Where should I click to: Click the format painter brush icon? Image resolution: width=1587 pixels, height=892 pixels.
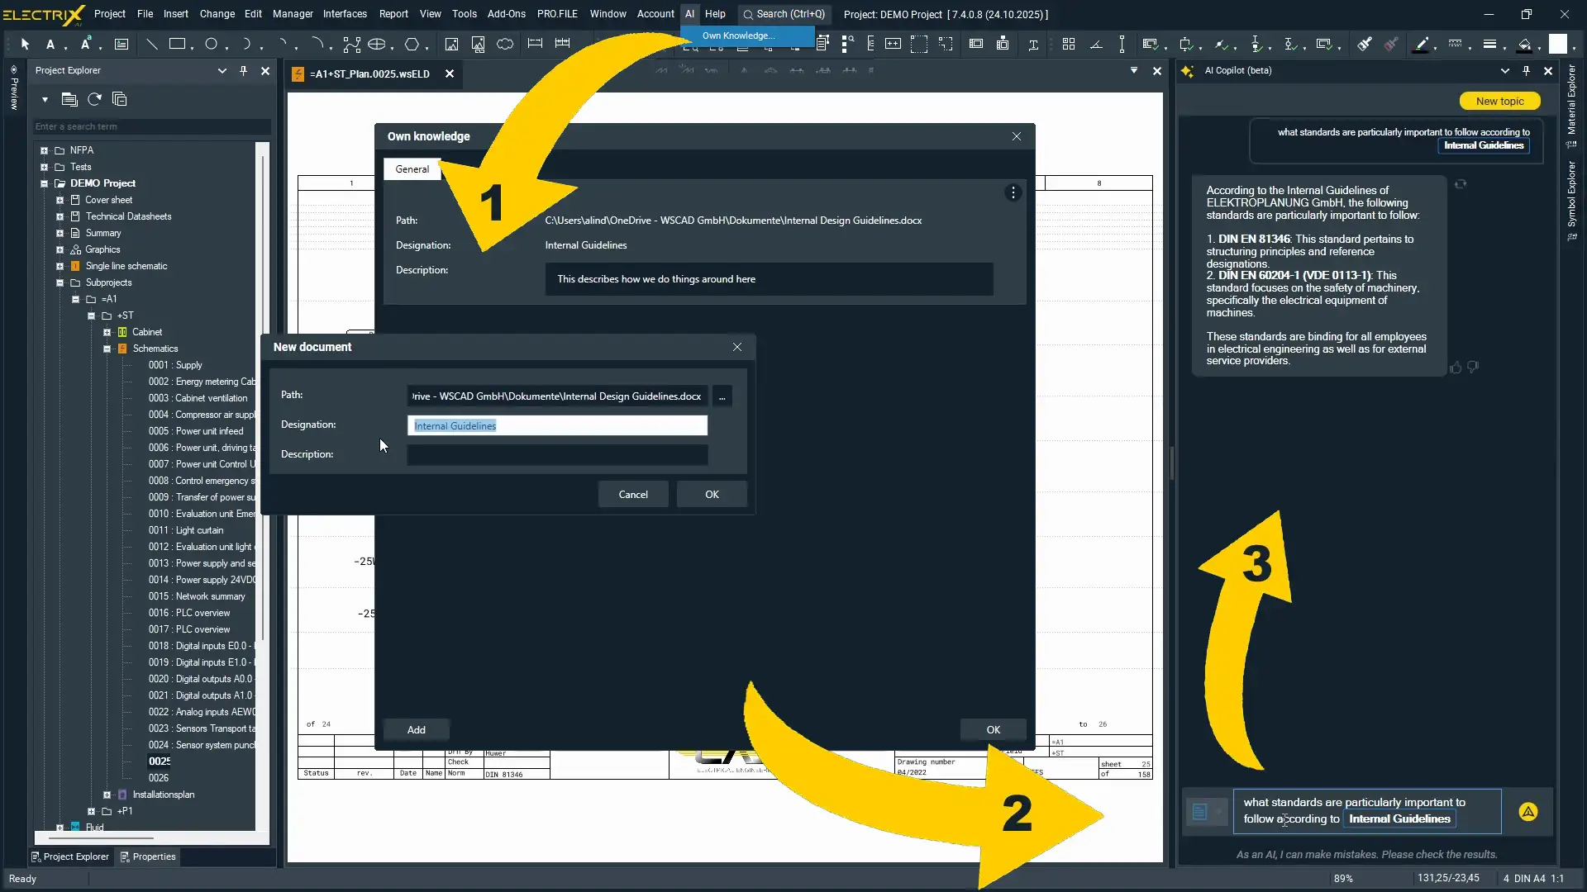[1365, 45]
